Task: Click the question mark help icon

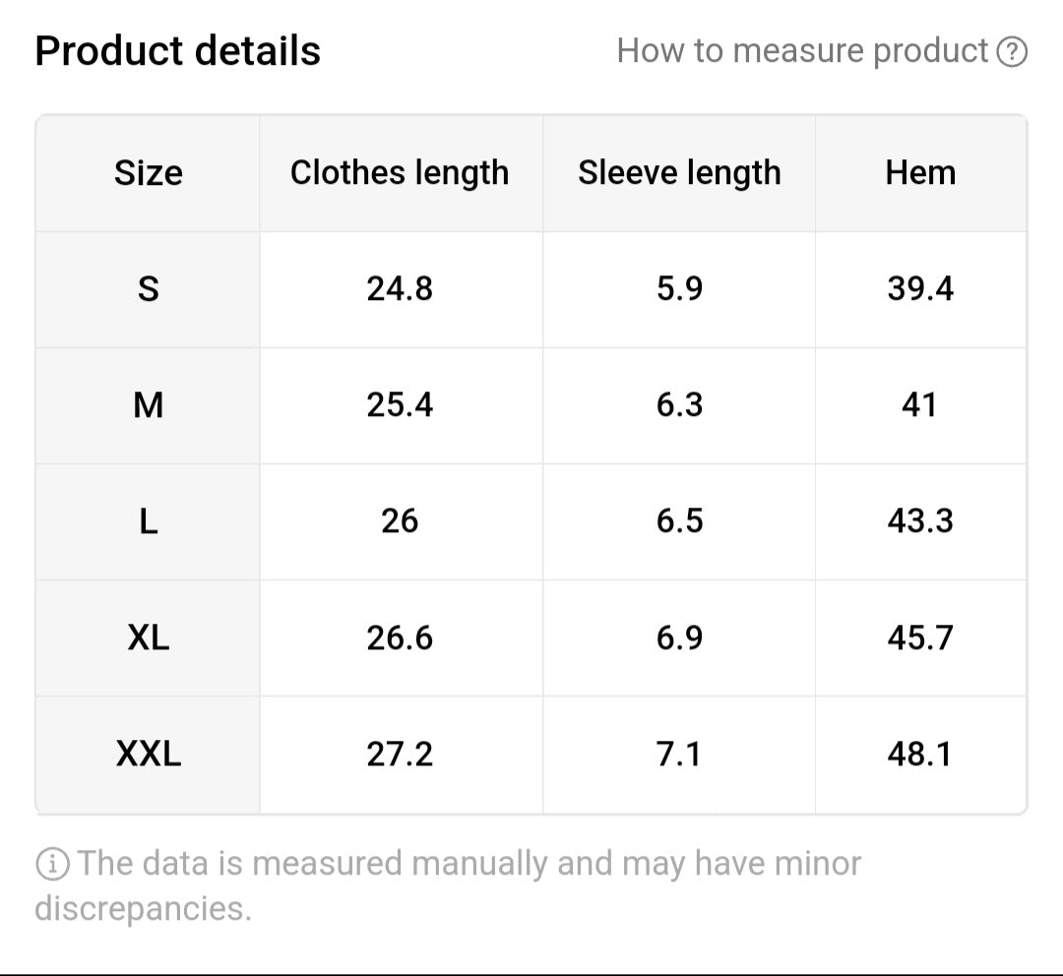Action: (1012, 51)
